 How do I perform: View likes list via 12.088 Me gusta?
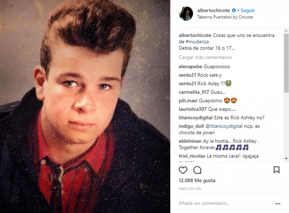197,181
